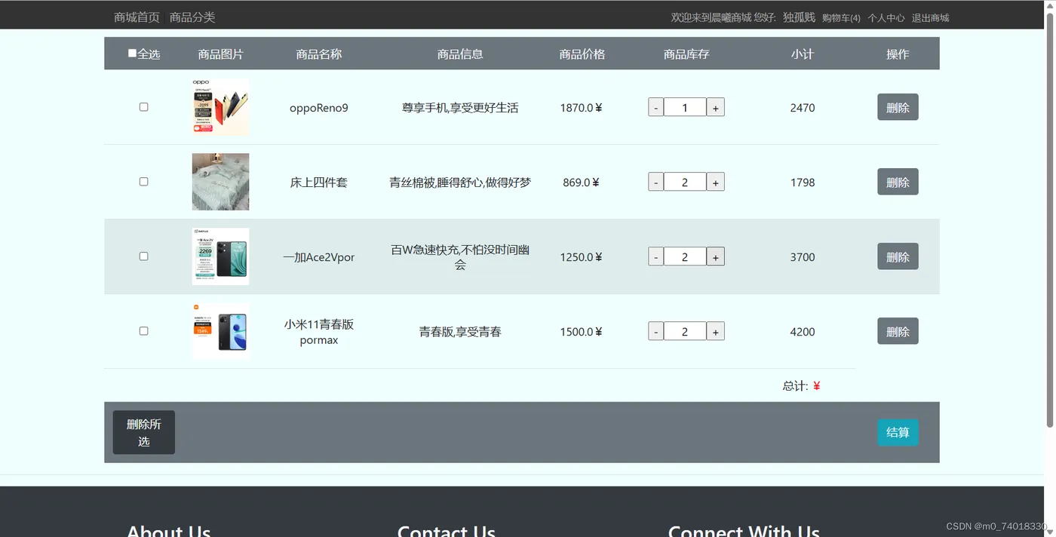Decrease quantity for oppoReno9
The height and width of the screenshot is (537, 1056).
pos(655,107)
